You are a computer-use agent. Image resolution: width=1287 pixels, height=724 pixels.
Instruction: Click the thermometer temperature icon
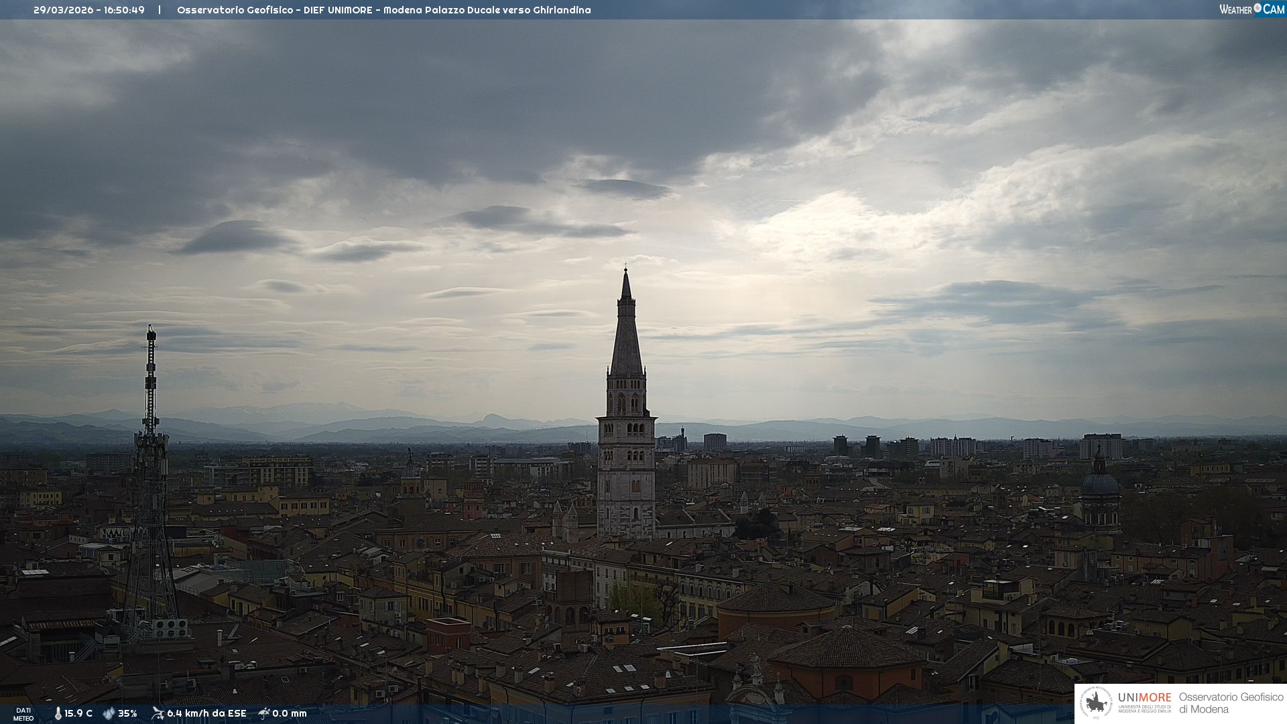coord(58,713)
